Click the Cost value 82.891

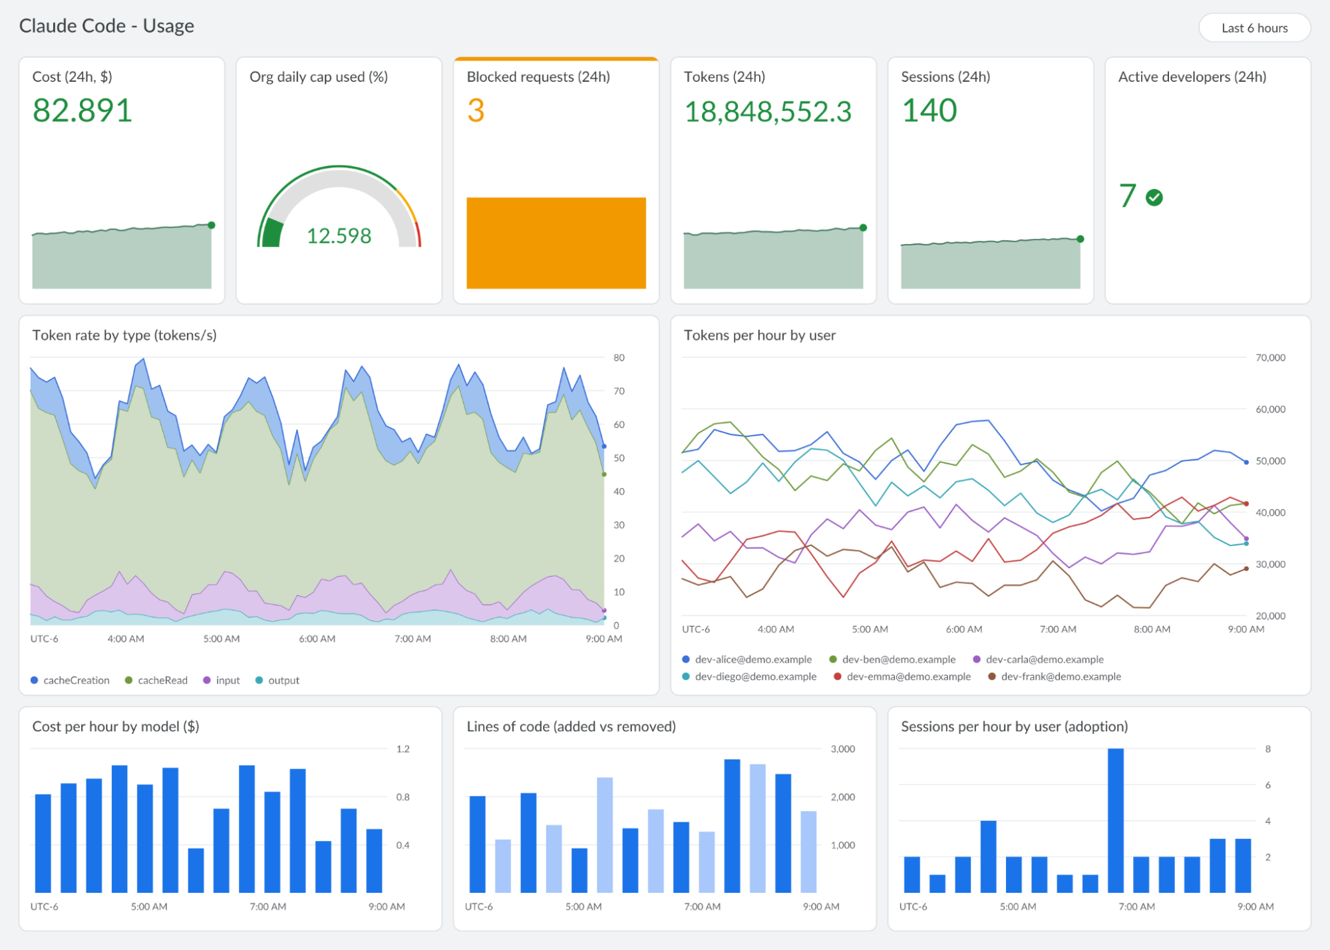(83, 110)
